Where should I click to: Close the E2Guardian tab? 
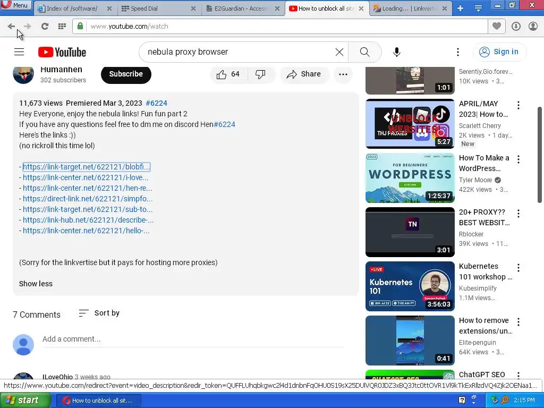click(x=277, y=8)
